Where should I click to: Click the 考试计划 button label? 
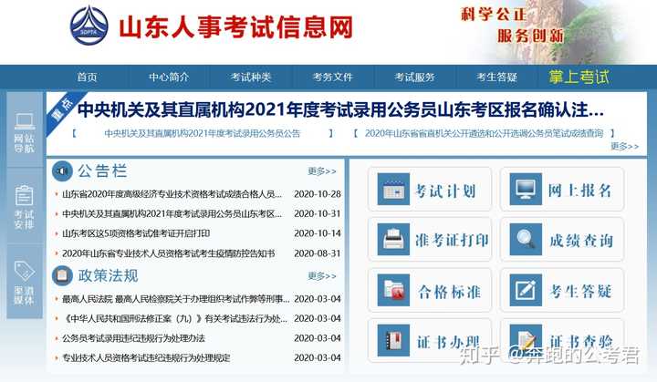(445, 191)
